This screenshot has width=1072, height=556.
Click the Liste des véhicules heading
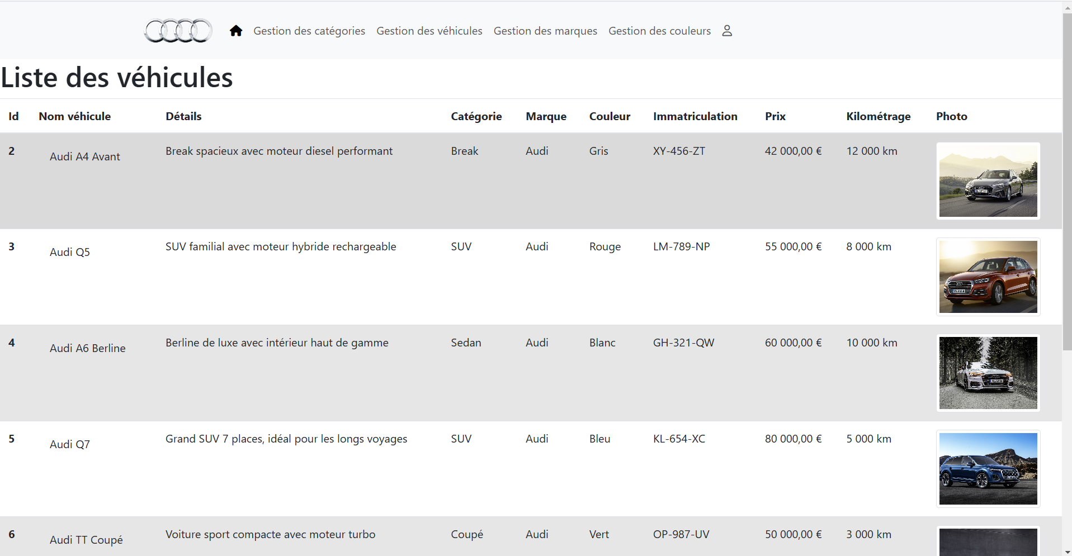tap(117, 78)
